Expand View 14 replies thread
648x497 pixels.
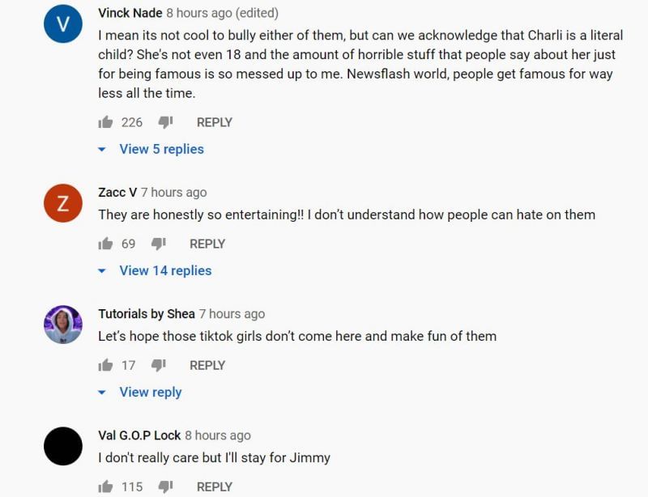[x=165, y=270]
